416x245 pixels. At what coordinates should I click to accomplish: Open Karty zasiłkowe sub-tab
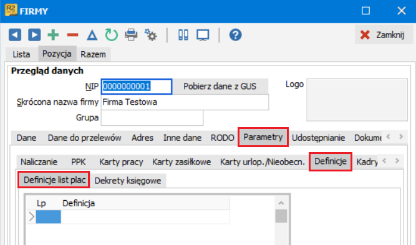[181, 161]
